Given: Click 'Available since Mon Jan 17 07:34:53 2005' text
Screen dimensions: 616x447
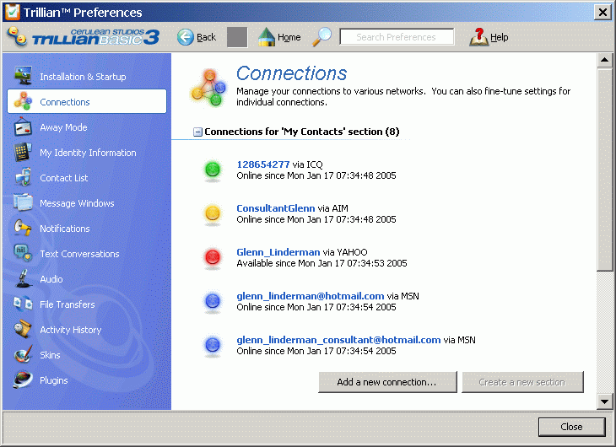Looking at the screenshot, I should 322,263.
